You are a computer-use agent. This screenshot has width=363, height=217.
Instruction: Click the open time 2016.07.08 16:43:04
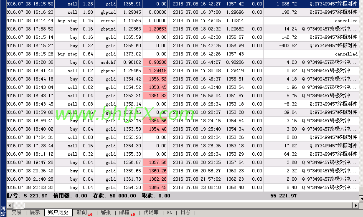[30, 87]
